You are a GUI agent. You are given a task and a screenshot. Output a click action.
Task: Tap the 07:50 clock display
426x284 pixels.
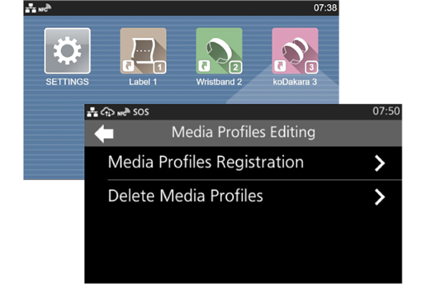click(x=386, y=112)
